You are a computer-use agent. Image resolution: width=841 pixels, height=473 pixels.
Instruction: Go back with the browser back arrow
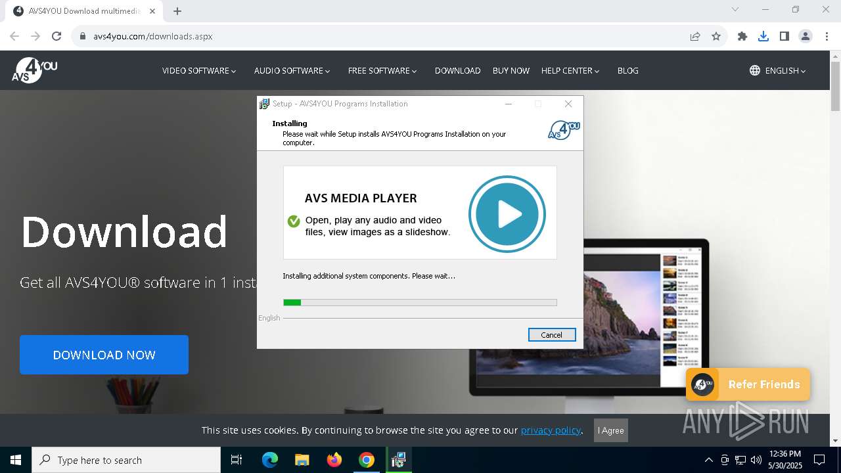point(14,36)
